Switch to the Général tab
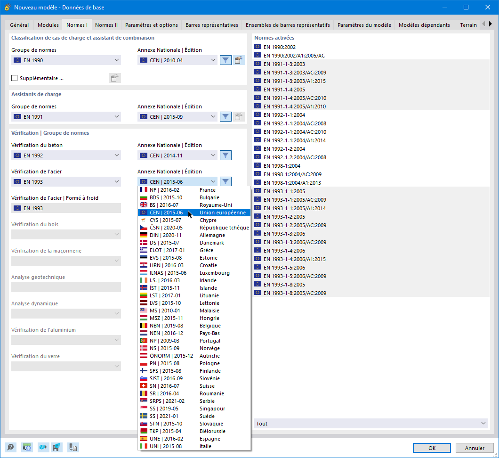Viewport: 499px width, 458px height. tap(19, 25)
